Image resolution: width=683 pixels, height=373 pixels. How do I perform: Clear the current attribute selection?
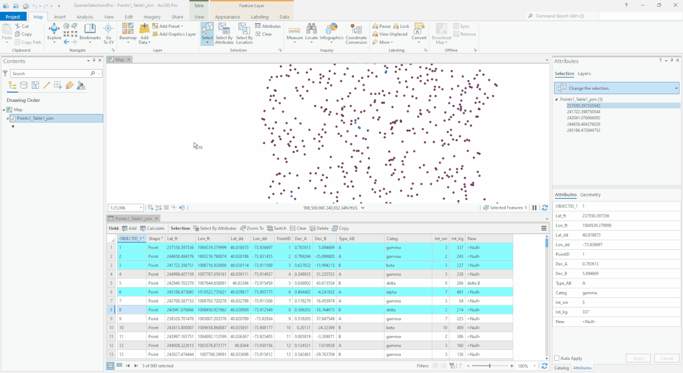[265, 34]
